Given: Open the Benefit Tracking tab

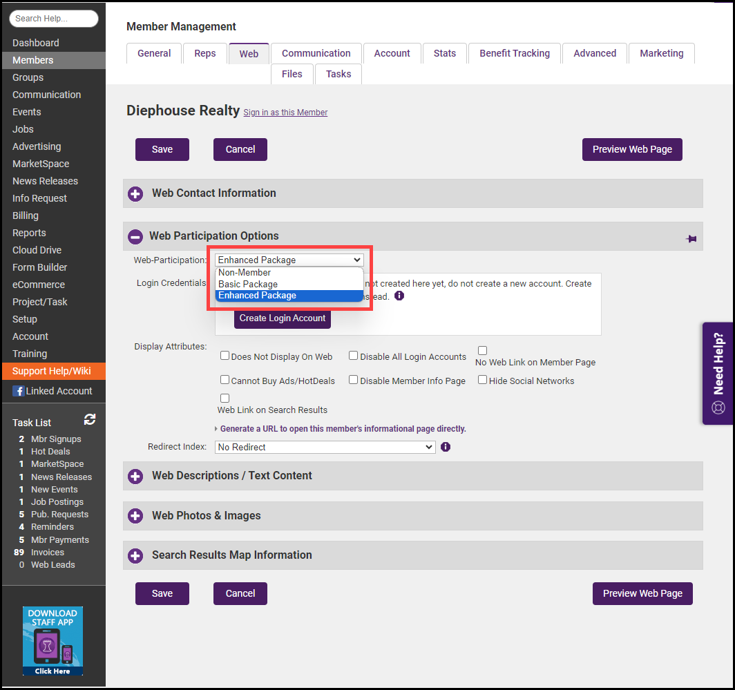Looking at the screenshot, I should [x=515, y=53].
